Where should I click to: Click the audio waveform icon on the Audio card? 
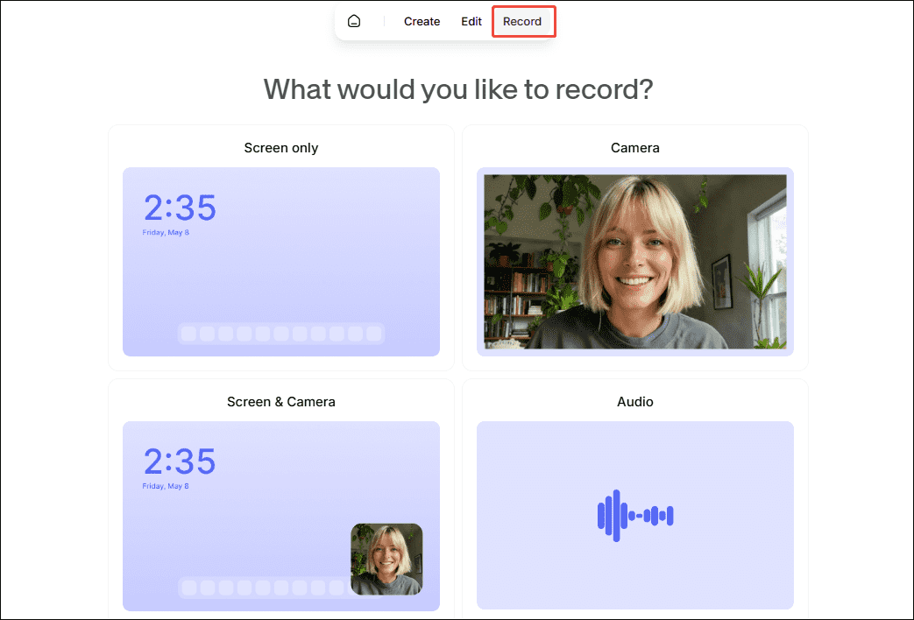[x=634, y=516]
